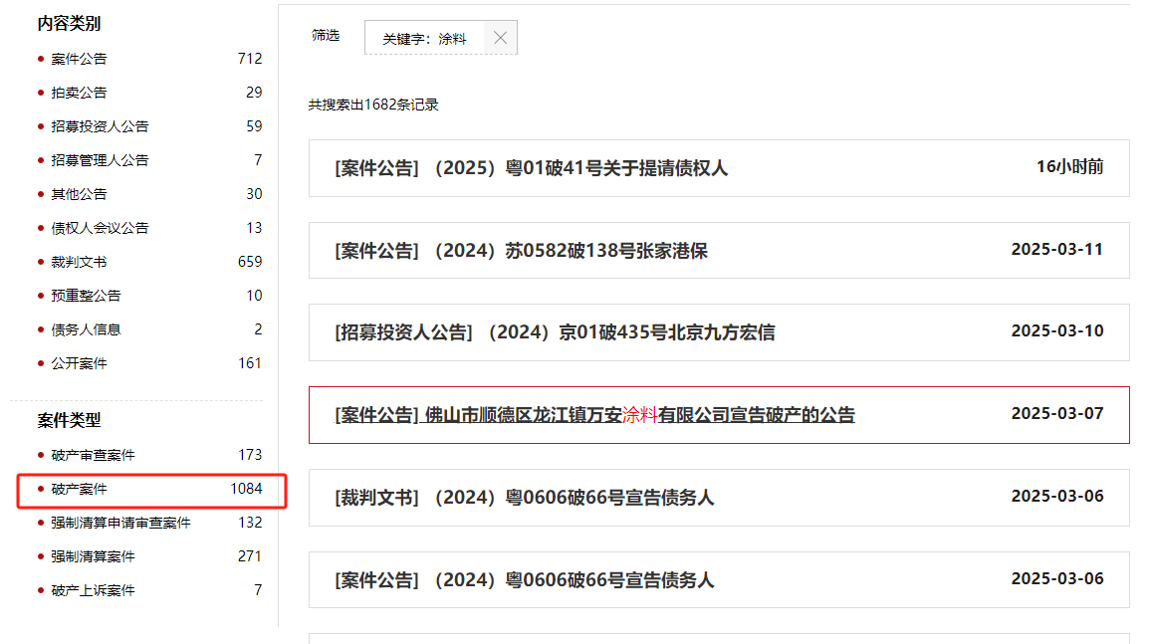
Task: Open 佛山市顺德区龙江镇万安涂料有限公司宣告破产的公告
Action: point(595,415)
